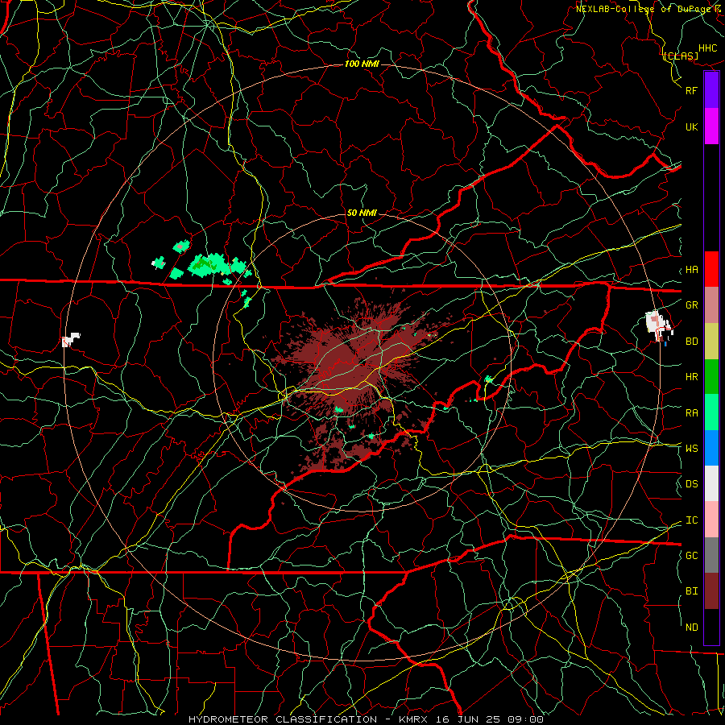Select the white DS dry snow swatch

click(x=711, y=483)
